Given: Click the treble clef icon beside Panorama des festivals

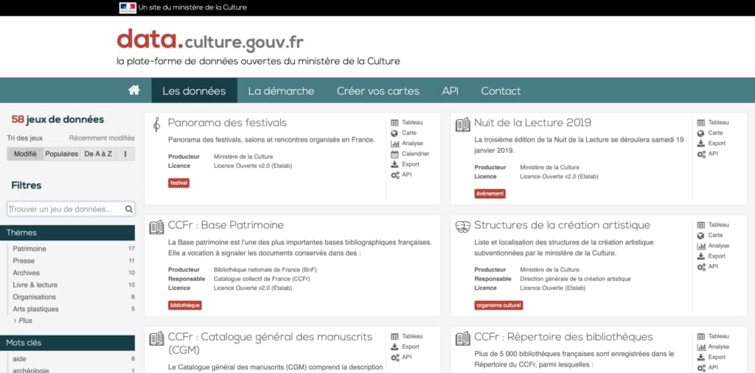Looking at the screenshot, I should coord(156,124).
